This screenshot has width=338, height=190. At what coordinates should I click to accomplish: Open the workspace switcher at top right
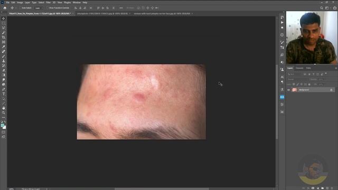[x=327, y=8]
